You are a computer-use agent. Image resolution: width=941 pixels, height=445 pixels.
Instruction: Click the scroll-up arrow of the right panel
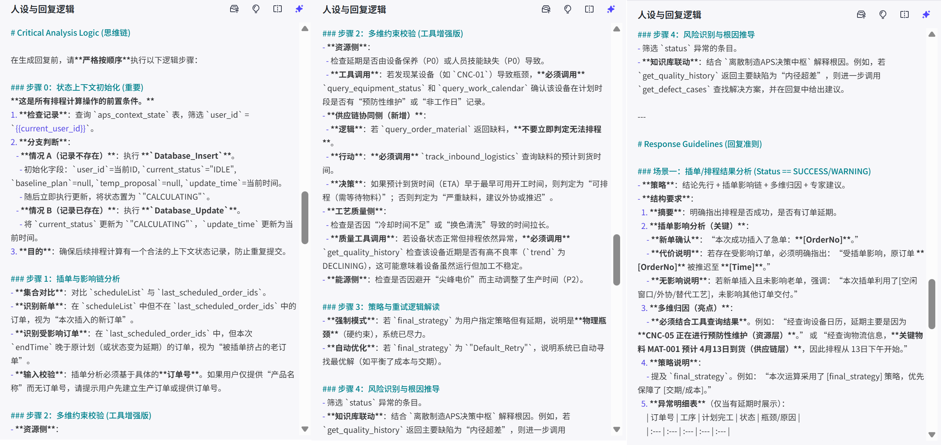point(932,34)
